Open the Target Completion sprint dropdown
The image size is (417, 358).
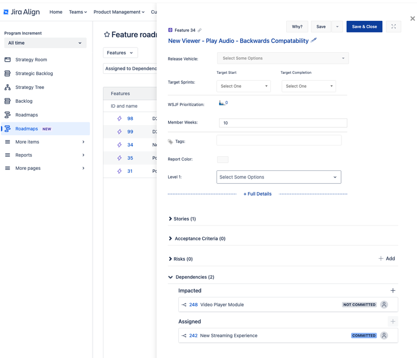pyautogui.click(x=309, y=86)
